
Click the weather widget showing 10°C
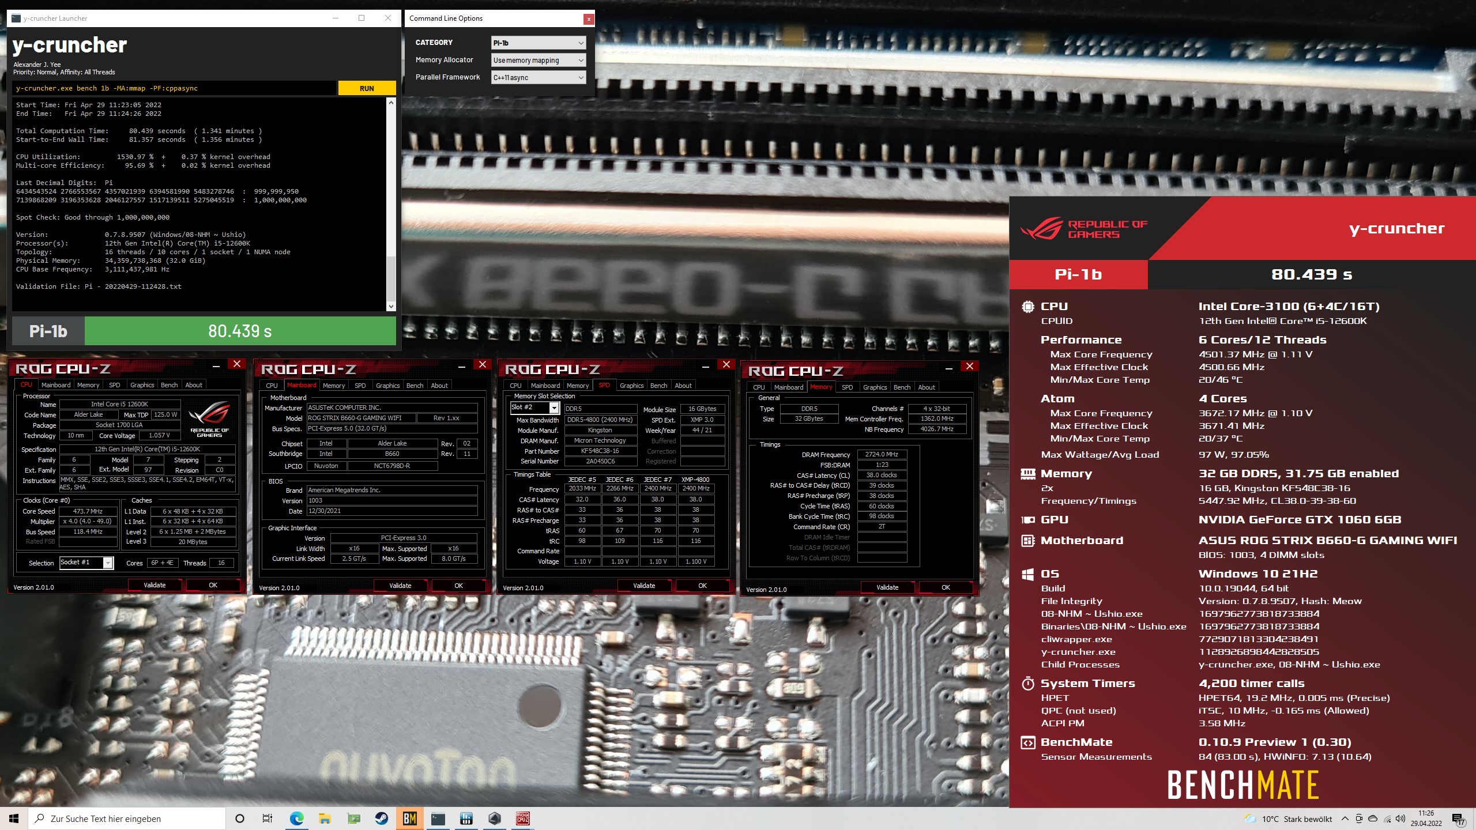click(1288, 819)
